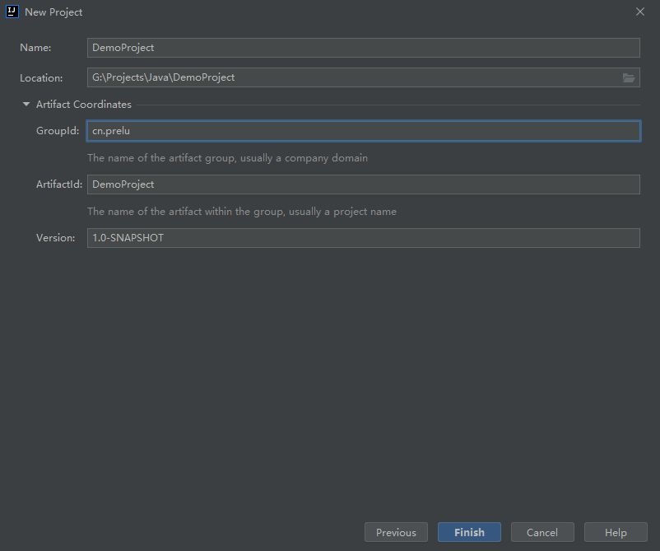The width and height of the screenshot is (660, 551).
Task: Click the 'GroupId:' label
Action: [58, 131]
